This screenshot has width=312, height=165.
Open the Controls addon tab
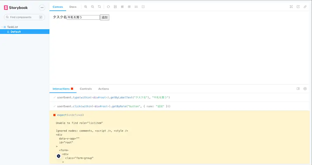(x=86, y=89)
